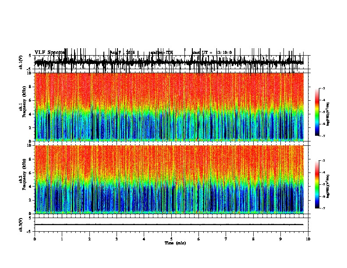Click the "ch.3(V)" axis label

tap(21, 225)
